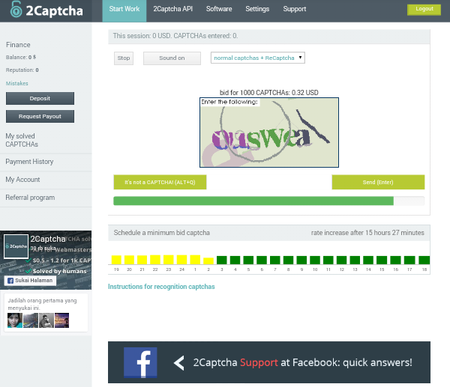Open the Referral program page
The image size is (450, 387).
[30, 198]
